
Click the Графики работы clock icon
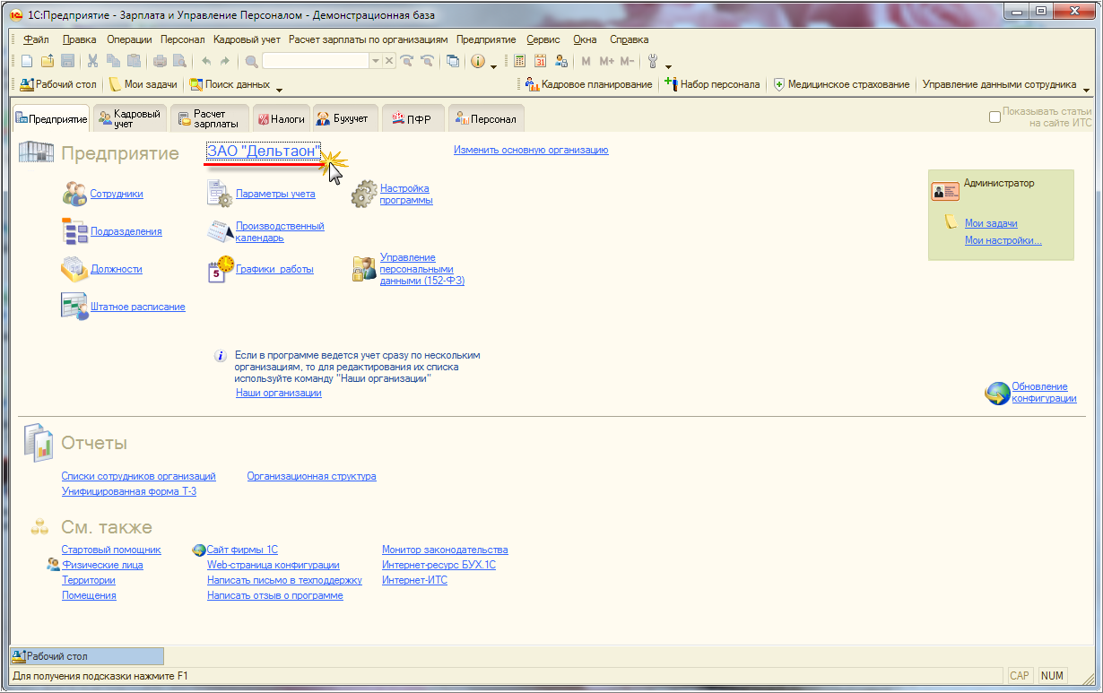(220, 269)
